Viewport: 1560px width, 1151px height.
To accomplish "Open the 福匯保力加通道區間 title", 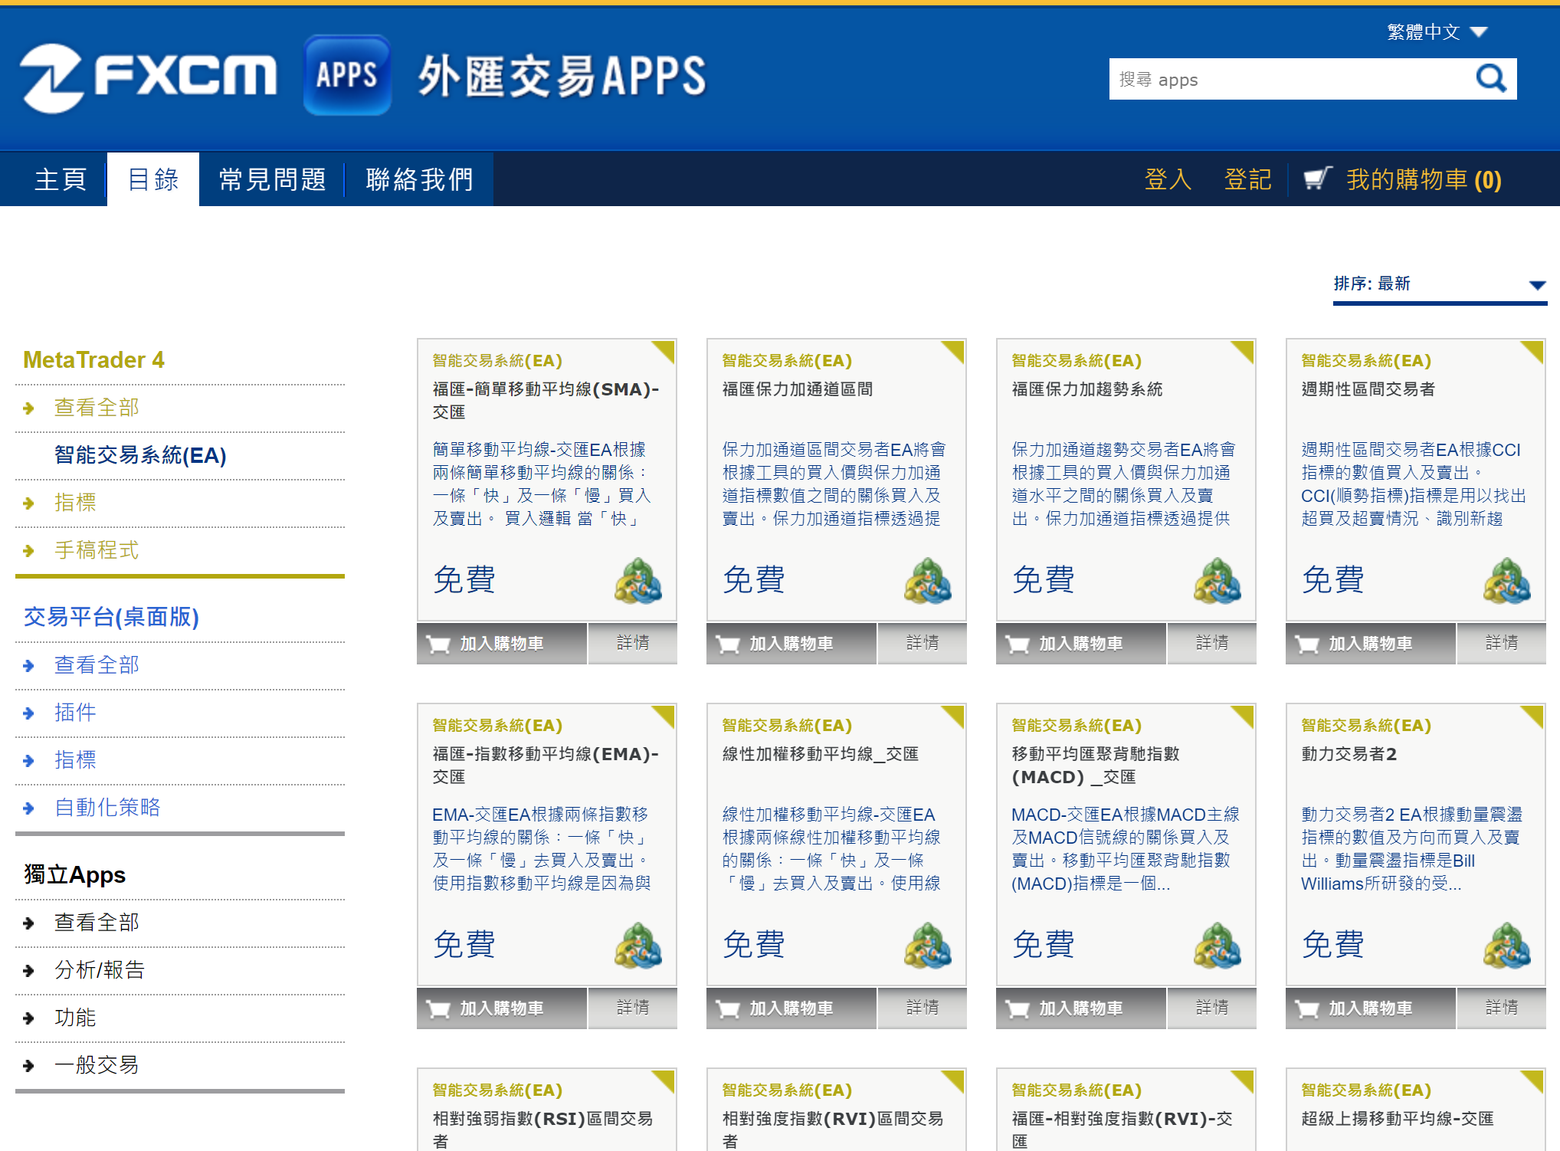I will pos(797,389).
